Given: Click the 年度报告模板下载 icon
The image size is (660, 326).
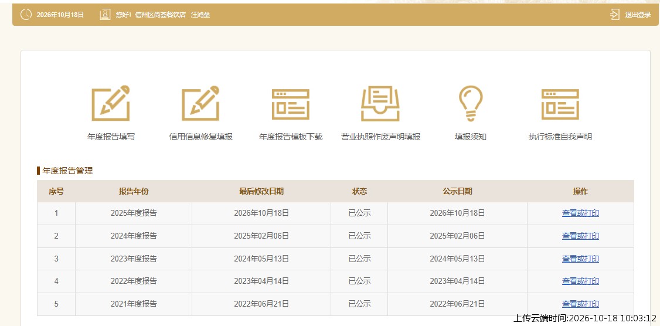Looking at the screenshot, I should tap(290, 104).
